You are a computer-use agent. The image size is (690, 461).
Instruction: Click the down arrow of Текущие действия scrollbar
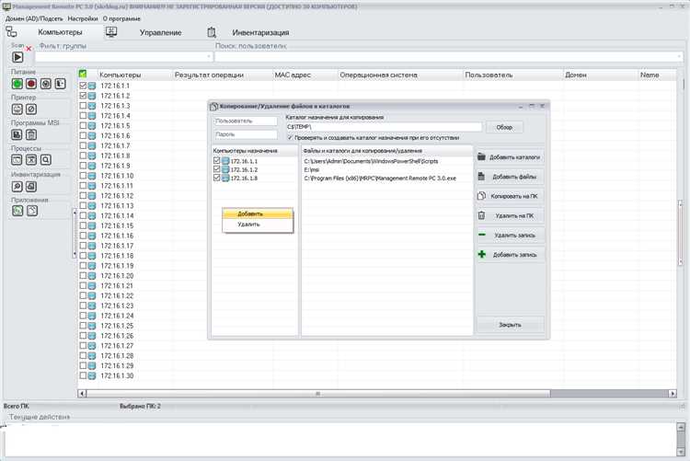(680, 452)
